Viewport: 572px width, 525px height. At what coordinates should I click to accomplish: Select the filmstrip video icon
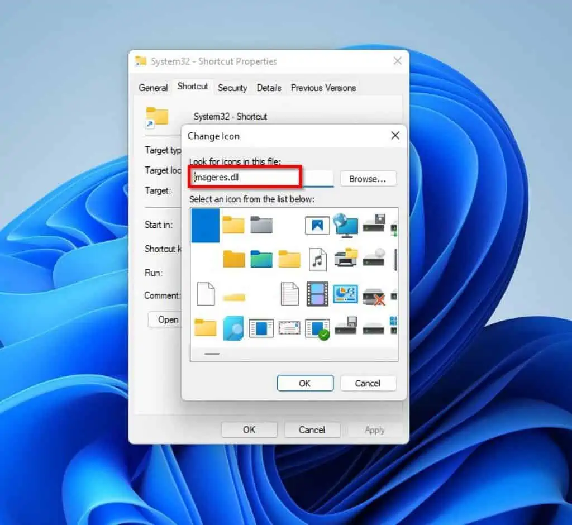317,295
